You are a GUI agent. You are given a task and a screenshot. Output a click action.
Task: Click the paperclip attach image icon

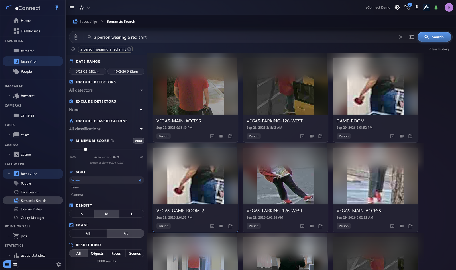tap(76, 37)
